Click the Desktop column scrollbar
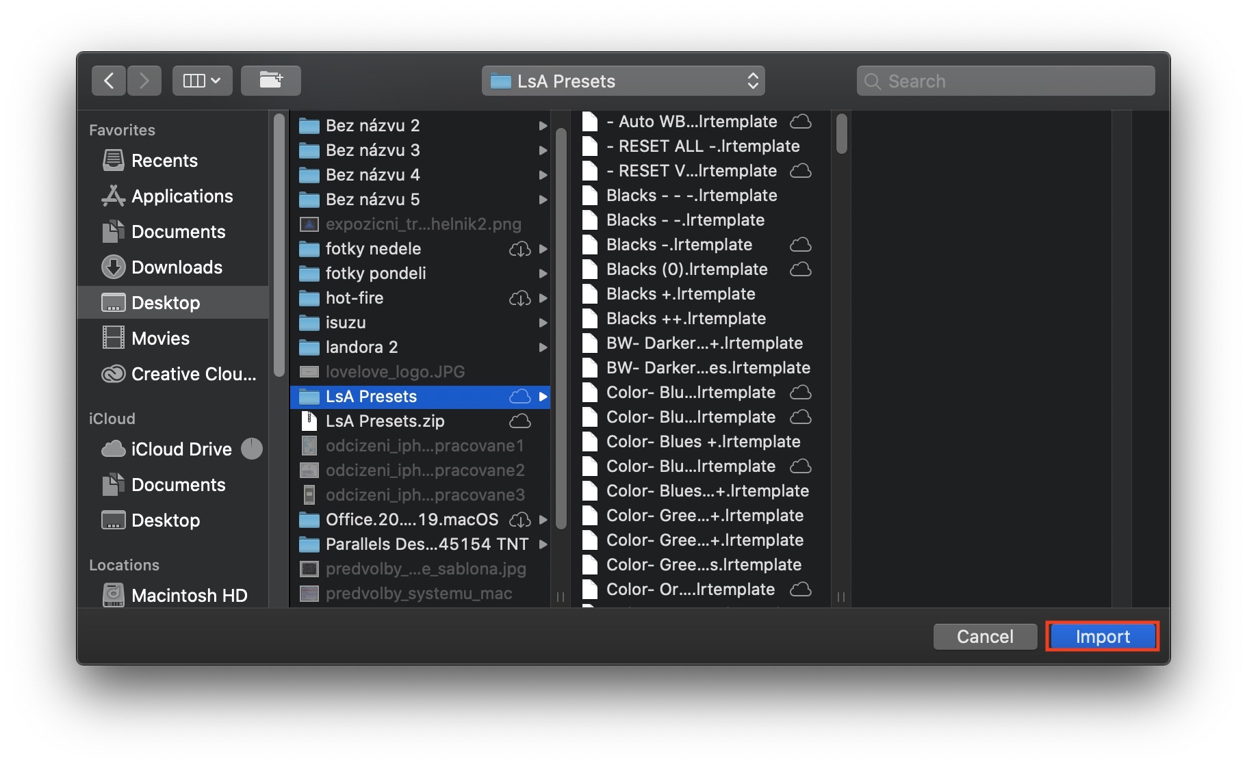Screen dimensions: 1247x766 (561, 328)
